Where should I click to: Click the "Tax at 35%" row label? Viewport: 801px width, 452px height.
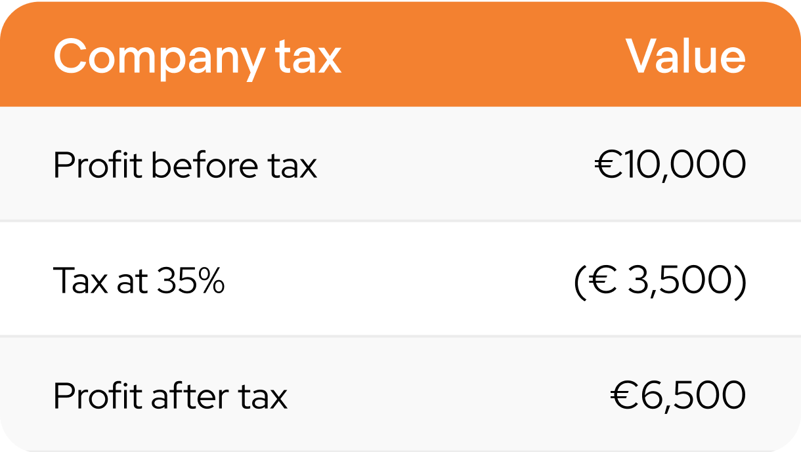[x=139, y=281]
